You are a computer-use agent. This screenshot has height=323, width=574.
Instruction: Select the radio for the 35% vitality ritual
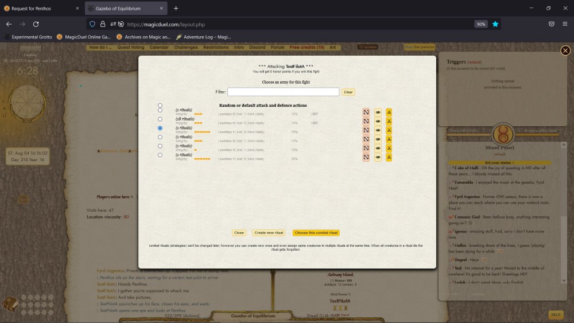(160, 155)
